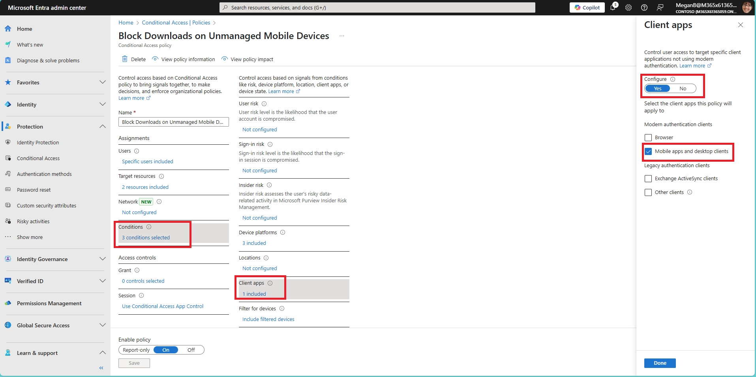
Task: Open Custom security attributes
Action: click(x=47, y=205)
